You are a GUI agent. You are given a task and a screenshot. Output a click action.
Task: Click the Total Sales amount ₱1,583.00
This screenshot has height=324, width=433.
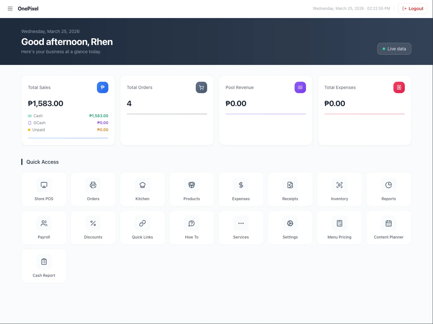click(x=46, y=104)
